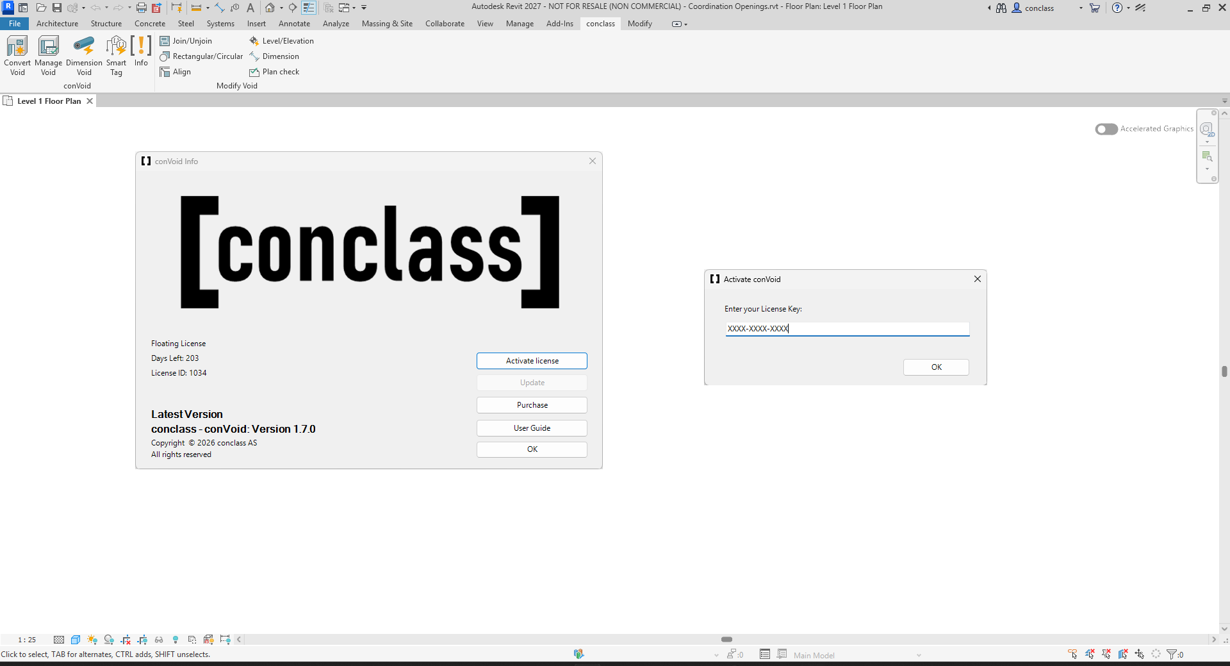
Task: Select the Smart Tag tool
Action: (x=116, y=56)
